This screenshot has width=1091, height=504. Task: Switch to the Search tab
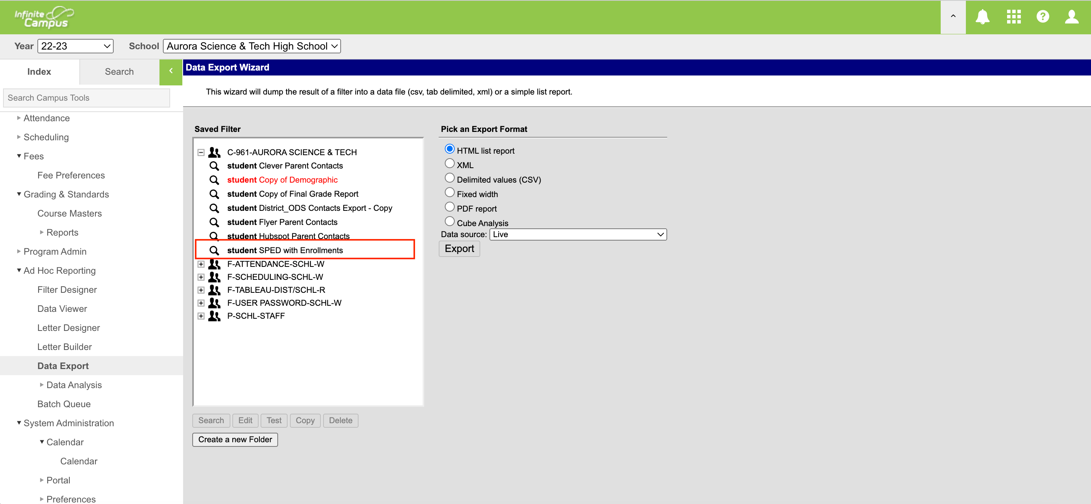119,72
